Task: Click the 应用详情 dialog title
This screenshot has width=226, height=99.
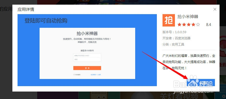Action: pyautogui.click(x=26, y=10)
